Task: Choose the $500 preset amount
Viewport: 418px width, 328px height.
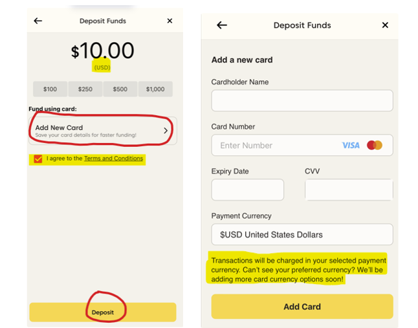Action: 120,89
